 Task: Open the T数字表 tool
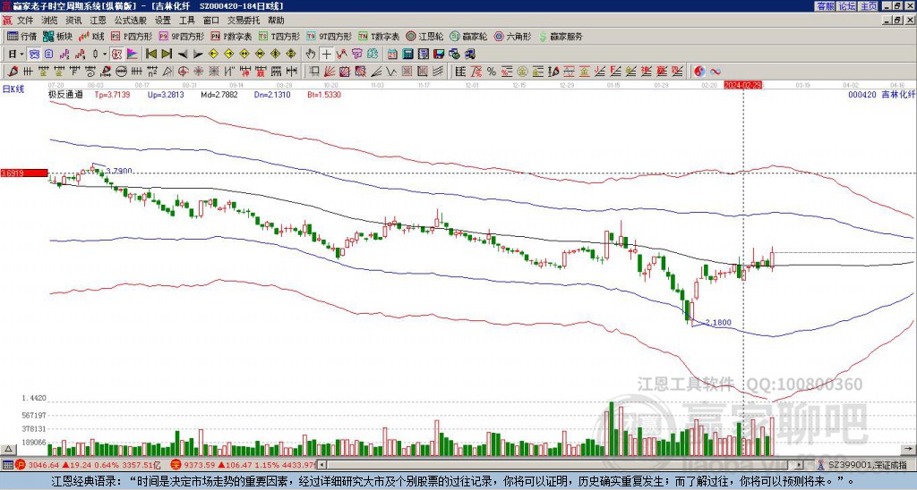point(379,36)
